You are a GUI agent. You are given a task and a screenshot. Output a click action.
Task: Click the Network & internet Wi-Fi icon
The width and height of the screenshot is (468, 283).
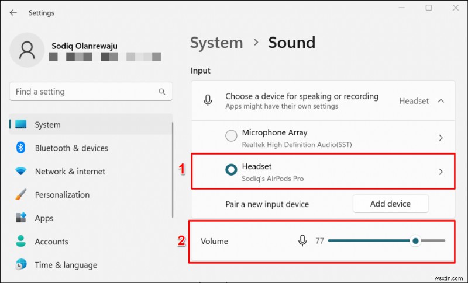point(21,172)
